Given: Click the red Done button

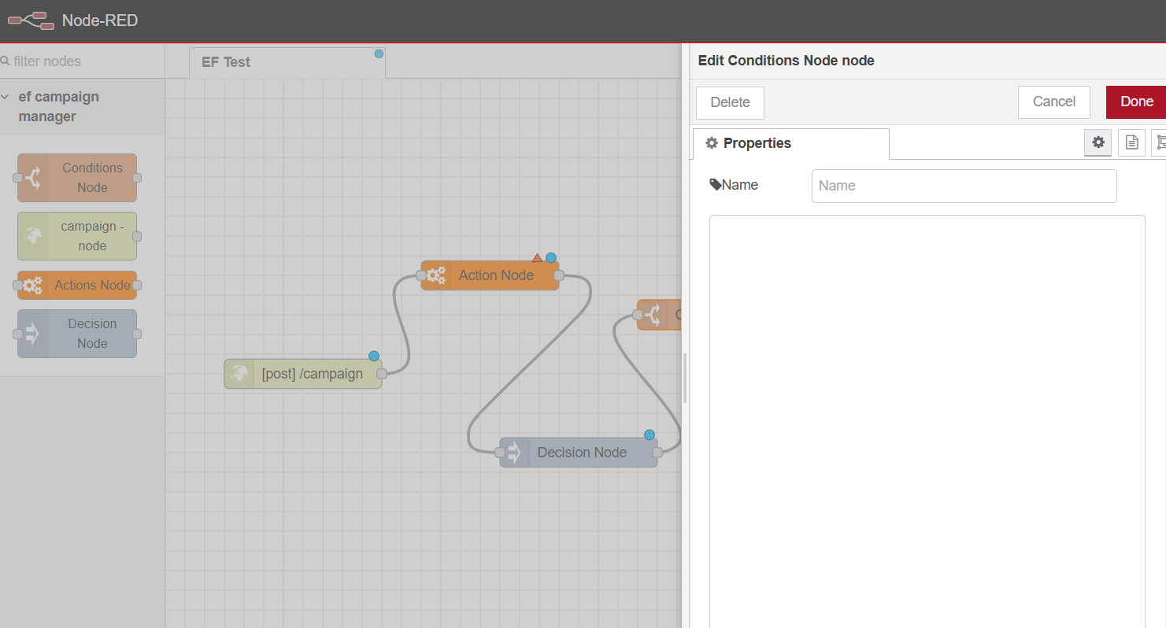Looking at the screenshot, I should tap(1136, 102).
